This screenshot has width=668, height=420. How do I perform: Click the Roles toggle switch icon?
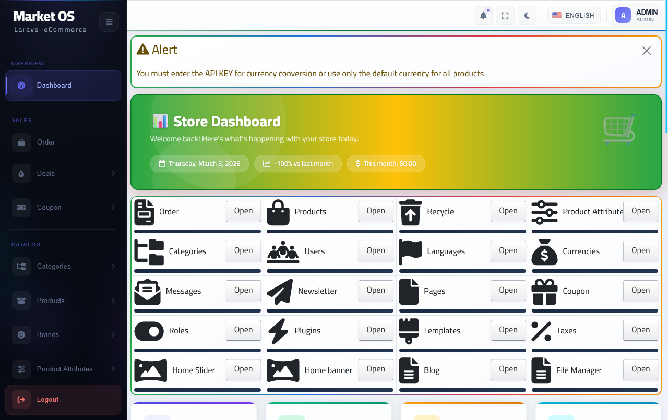click(149, 331)
